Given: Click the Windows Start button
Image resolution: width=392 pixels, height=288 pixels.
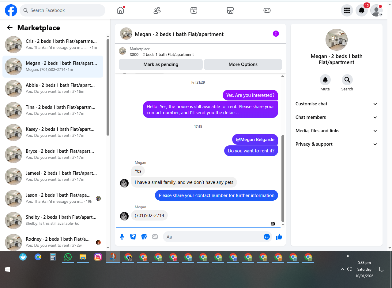Looking at the screenshot, I should click(x=7, y=269).
